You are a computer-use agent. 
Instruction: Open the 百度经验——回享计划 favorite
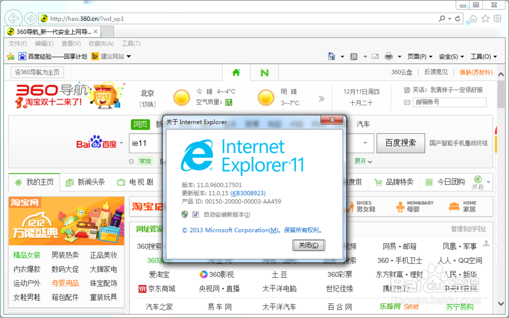[53, 56]
